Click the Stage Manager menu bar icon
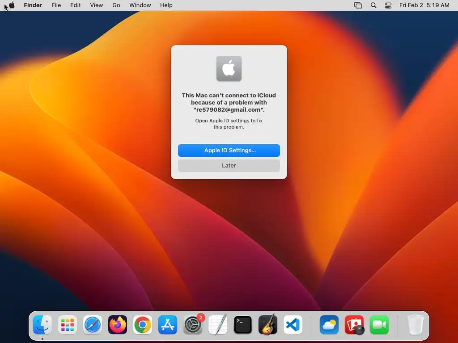 click(358, 5)
